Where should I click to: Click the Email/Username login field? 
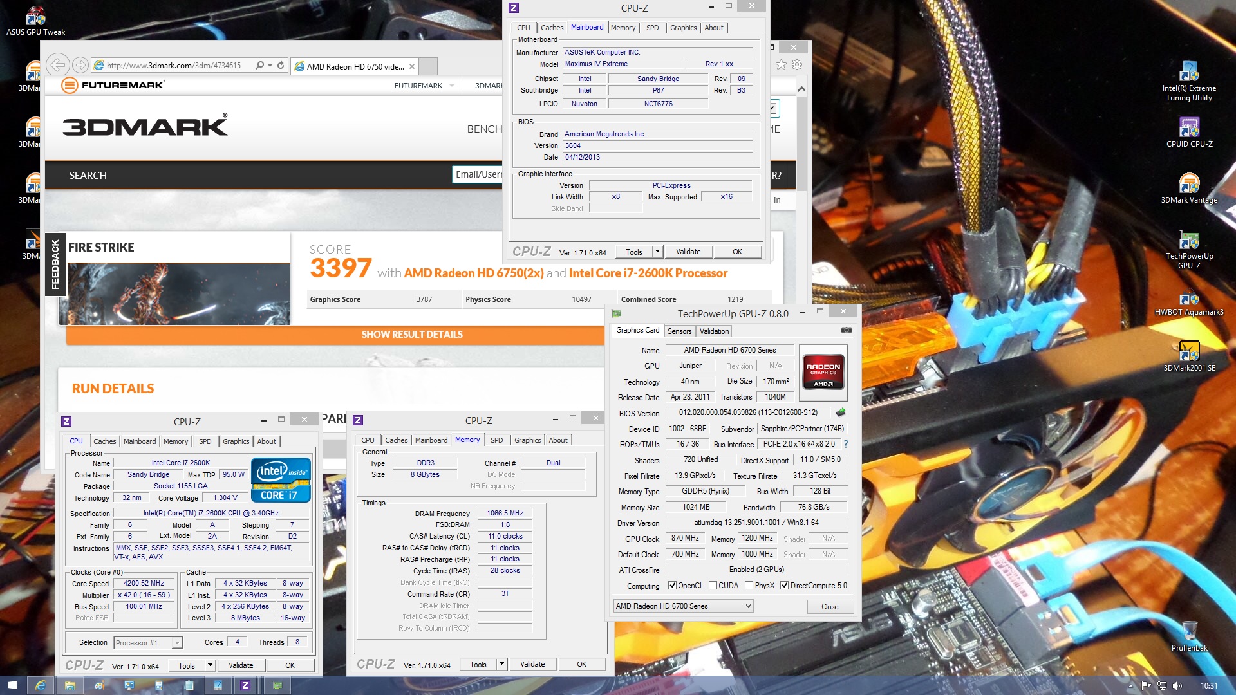[478, 174]
